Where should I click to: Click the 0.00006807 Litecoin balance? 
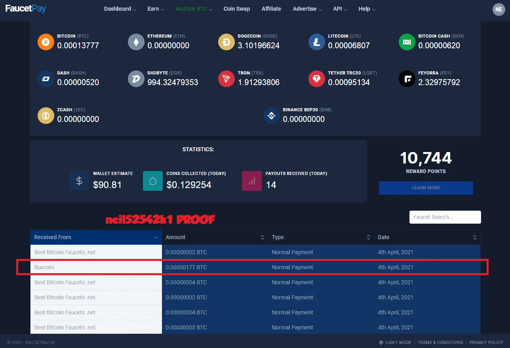[349, 46]
